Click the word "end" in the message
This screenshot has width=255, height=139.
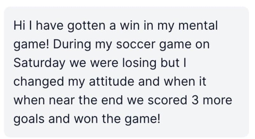click(x=112, y=100)
